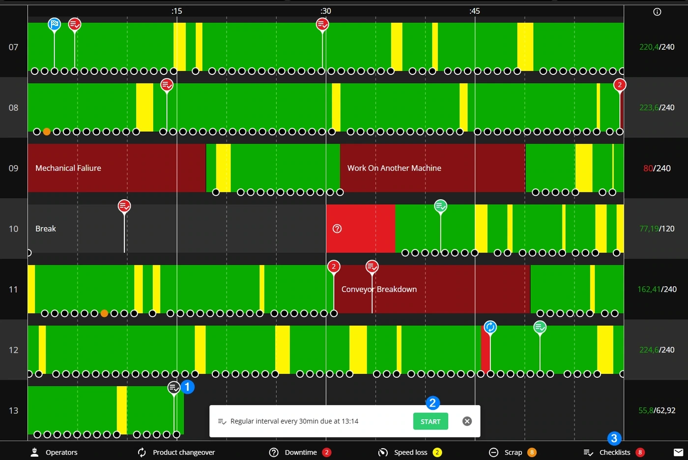Open the Scrap entries
This screenshot has width=688, height=460.
[513, 452]
